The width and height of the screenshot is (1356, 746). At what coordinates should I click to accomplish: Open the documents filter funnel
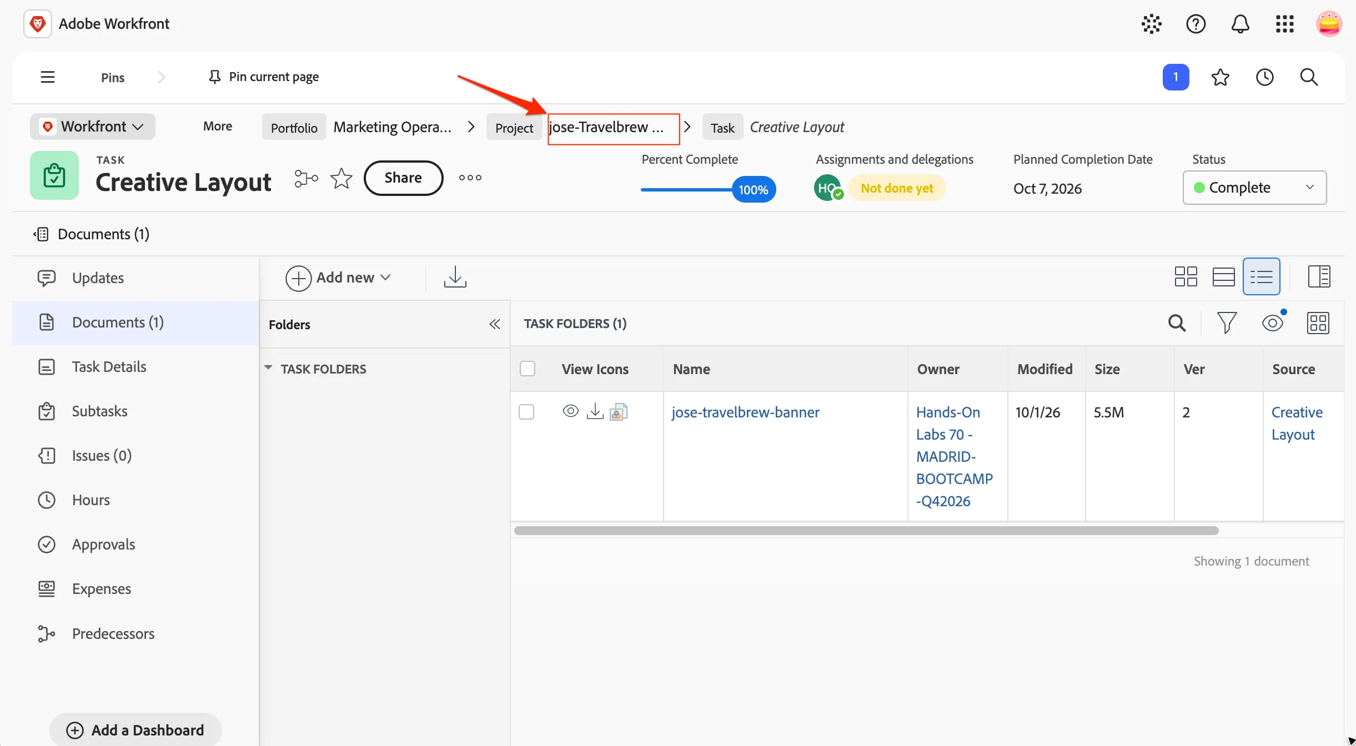click(x=1227, y=323)
